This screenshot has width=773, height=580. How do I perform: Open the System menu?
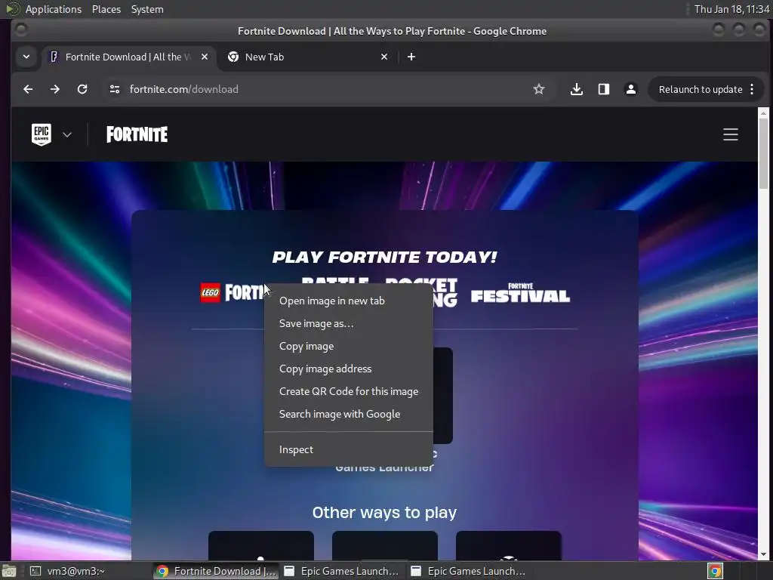click(147, 9)
